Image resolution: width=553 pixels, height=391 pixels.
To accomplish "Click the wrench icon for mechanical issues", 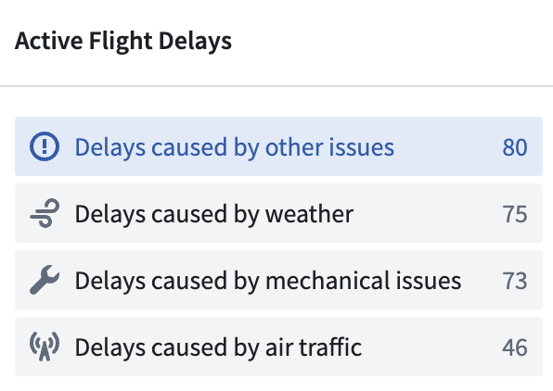I will [45, 280].
